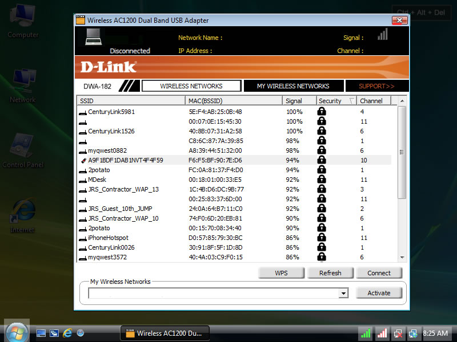The width and height of the screenshot is (457, 342).
Task: Click the green signal bars tray icon
Action: [x=366, y=333]
